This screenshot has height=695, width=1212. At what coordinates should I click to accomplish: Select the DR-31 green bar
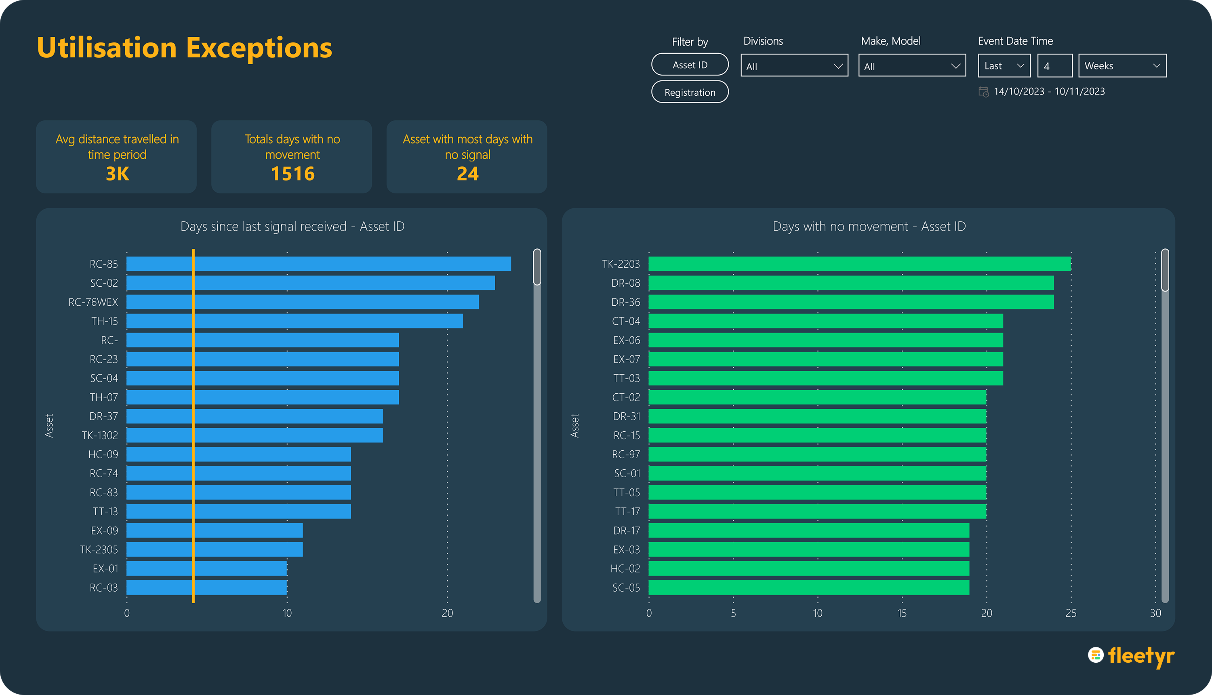click(818, 416)
